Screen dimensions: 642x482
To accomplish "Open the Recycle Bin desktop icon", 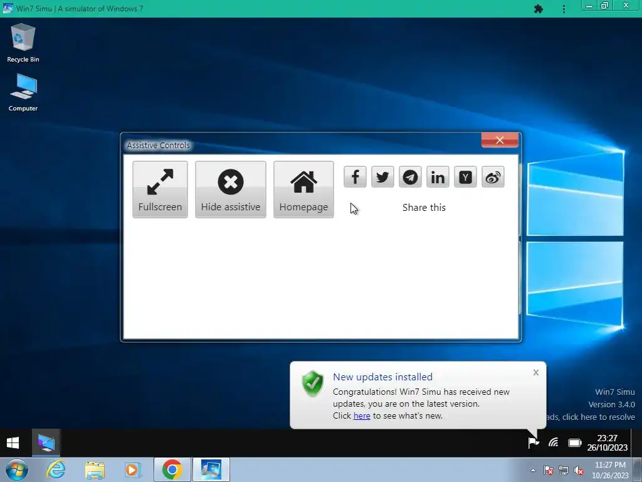I will tap(23, 43).
